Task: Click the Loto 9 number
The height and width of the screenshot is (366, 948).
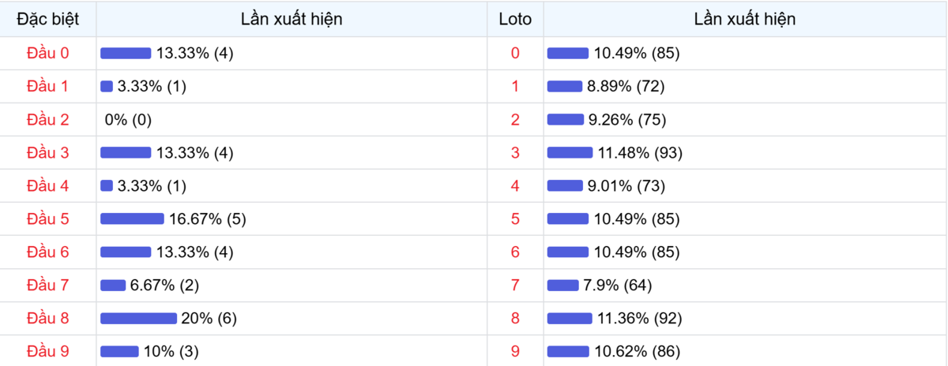Action: [x=516, y=352]
